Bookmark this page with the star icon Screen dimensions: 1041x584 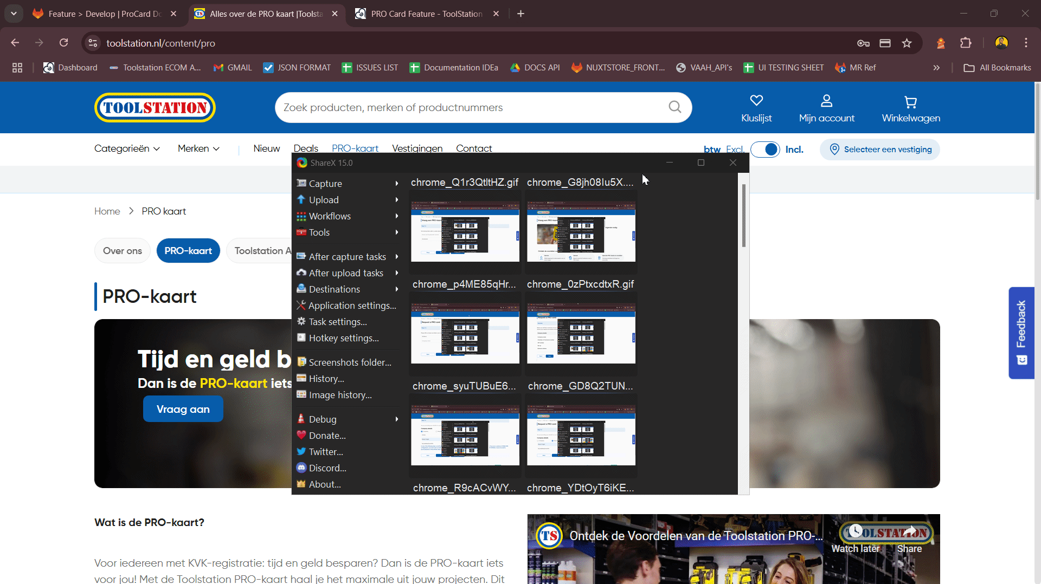pos(907,43)
